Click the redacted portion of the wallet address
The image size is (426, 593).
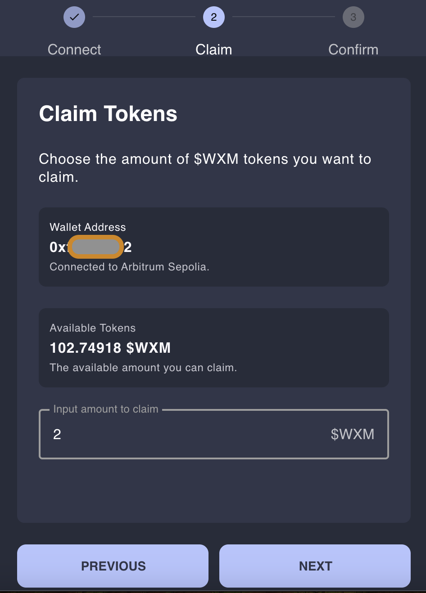95,247
